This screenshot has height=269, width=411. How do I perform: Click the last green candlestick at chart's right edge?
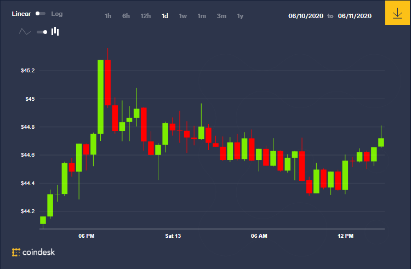pos(381,142)
